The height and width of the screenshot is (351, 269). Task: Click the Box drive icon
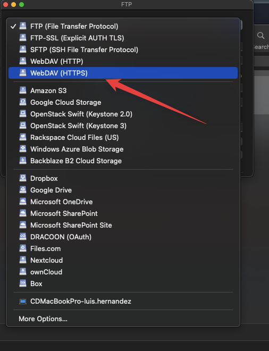(23, 283)
